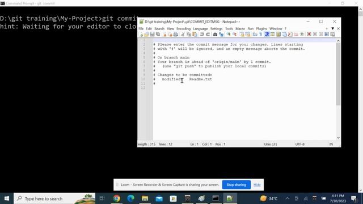Zoom out using the toolbar magnifier
This screenshot has width=363, height=204.
pos(234,35)
